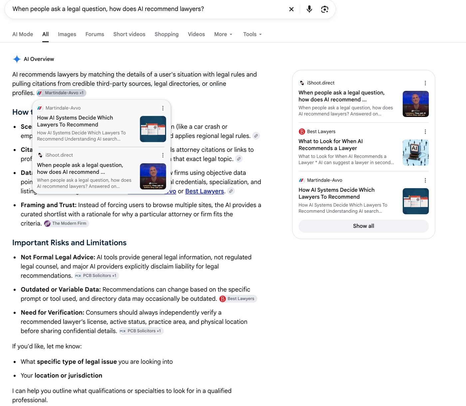The height and width of the screenshot is (406, 466).
Task: Open three-dot menu for Martindale-Avvo sidebar result
Action: point(425,180)
